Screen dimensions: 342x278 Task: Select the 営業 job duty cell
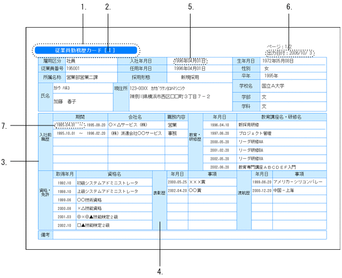(x=172, y=125)
